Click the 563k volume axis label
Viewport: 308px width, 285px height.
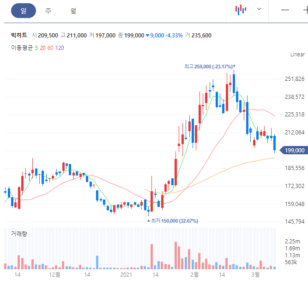pyautogui.click(x=291, y=262)
